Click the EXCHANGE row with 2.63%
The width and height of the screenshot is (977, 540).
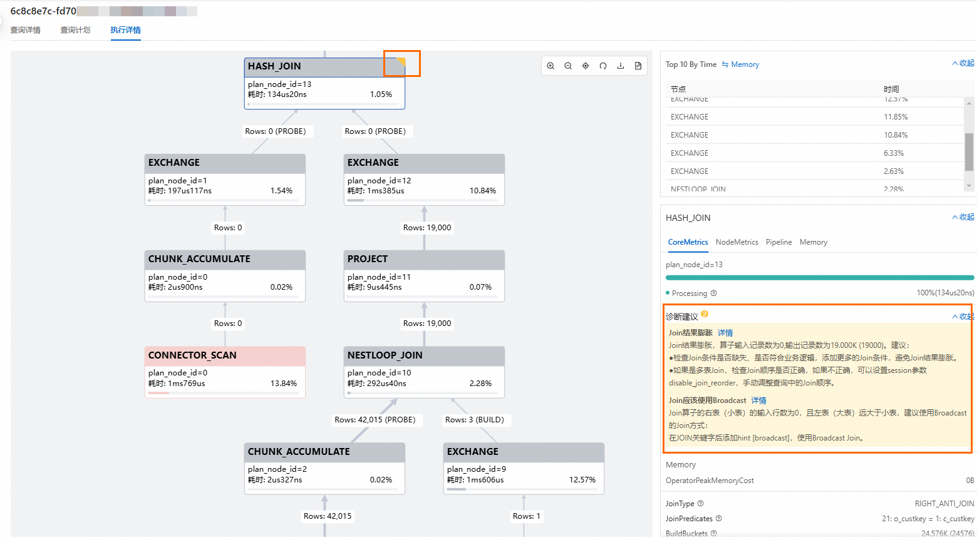814,171
